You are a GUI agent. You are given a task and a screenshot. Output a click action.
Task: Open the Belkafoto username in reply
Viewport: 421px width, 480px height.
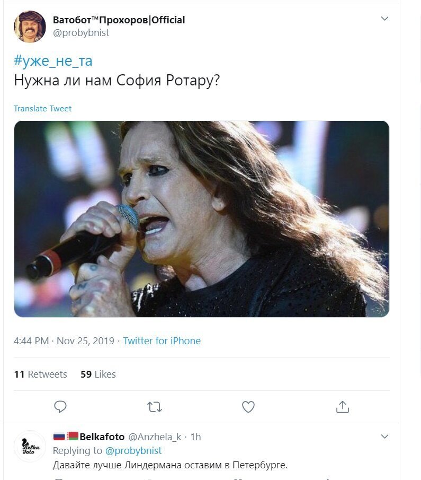(x=102, y=437)
